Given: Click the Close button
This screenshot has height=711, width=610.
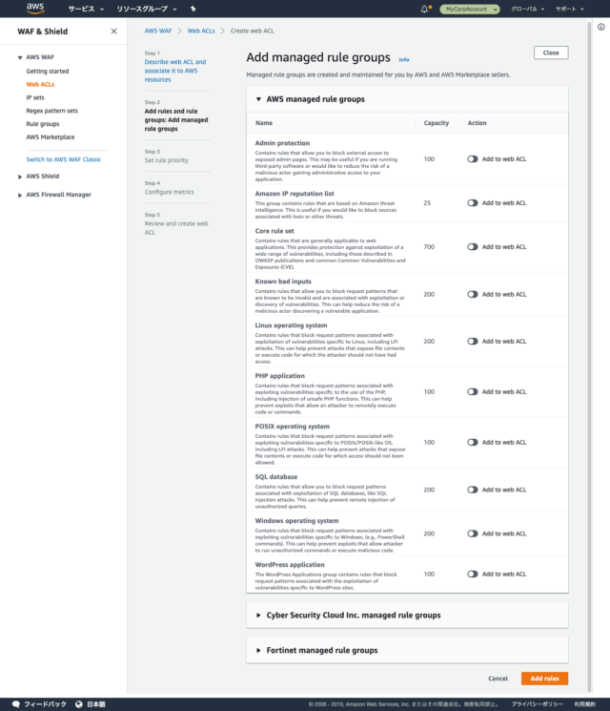Looking at the screenshot, I should pyautogui.click(x=551, y=52).
